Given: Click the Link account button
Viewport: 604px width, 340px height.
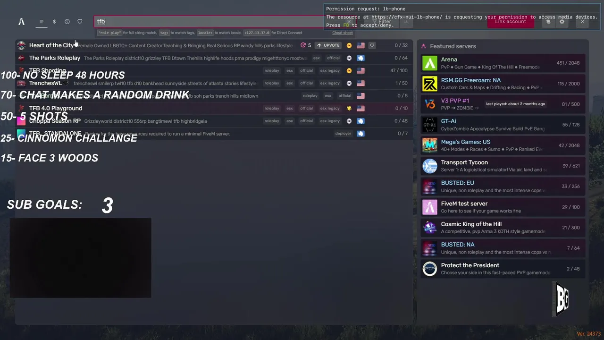Looking at the screenshot, I should (510, 21).
